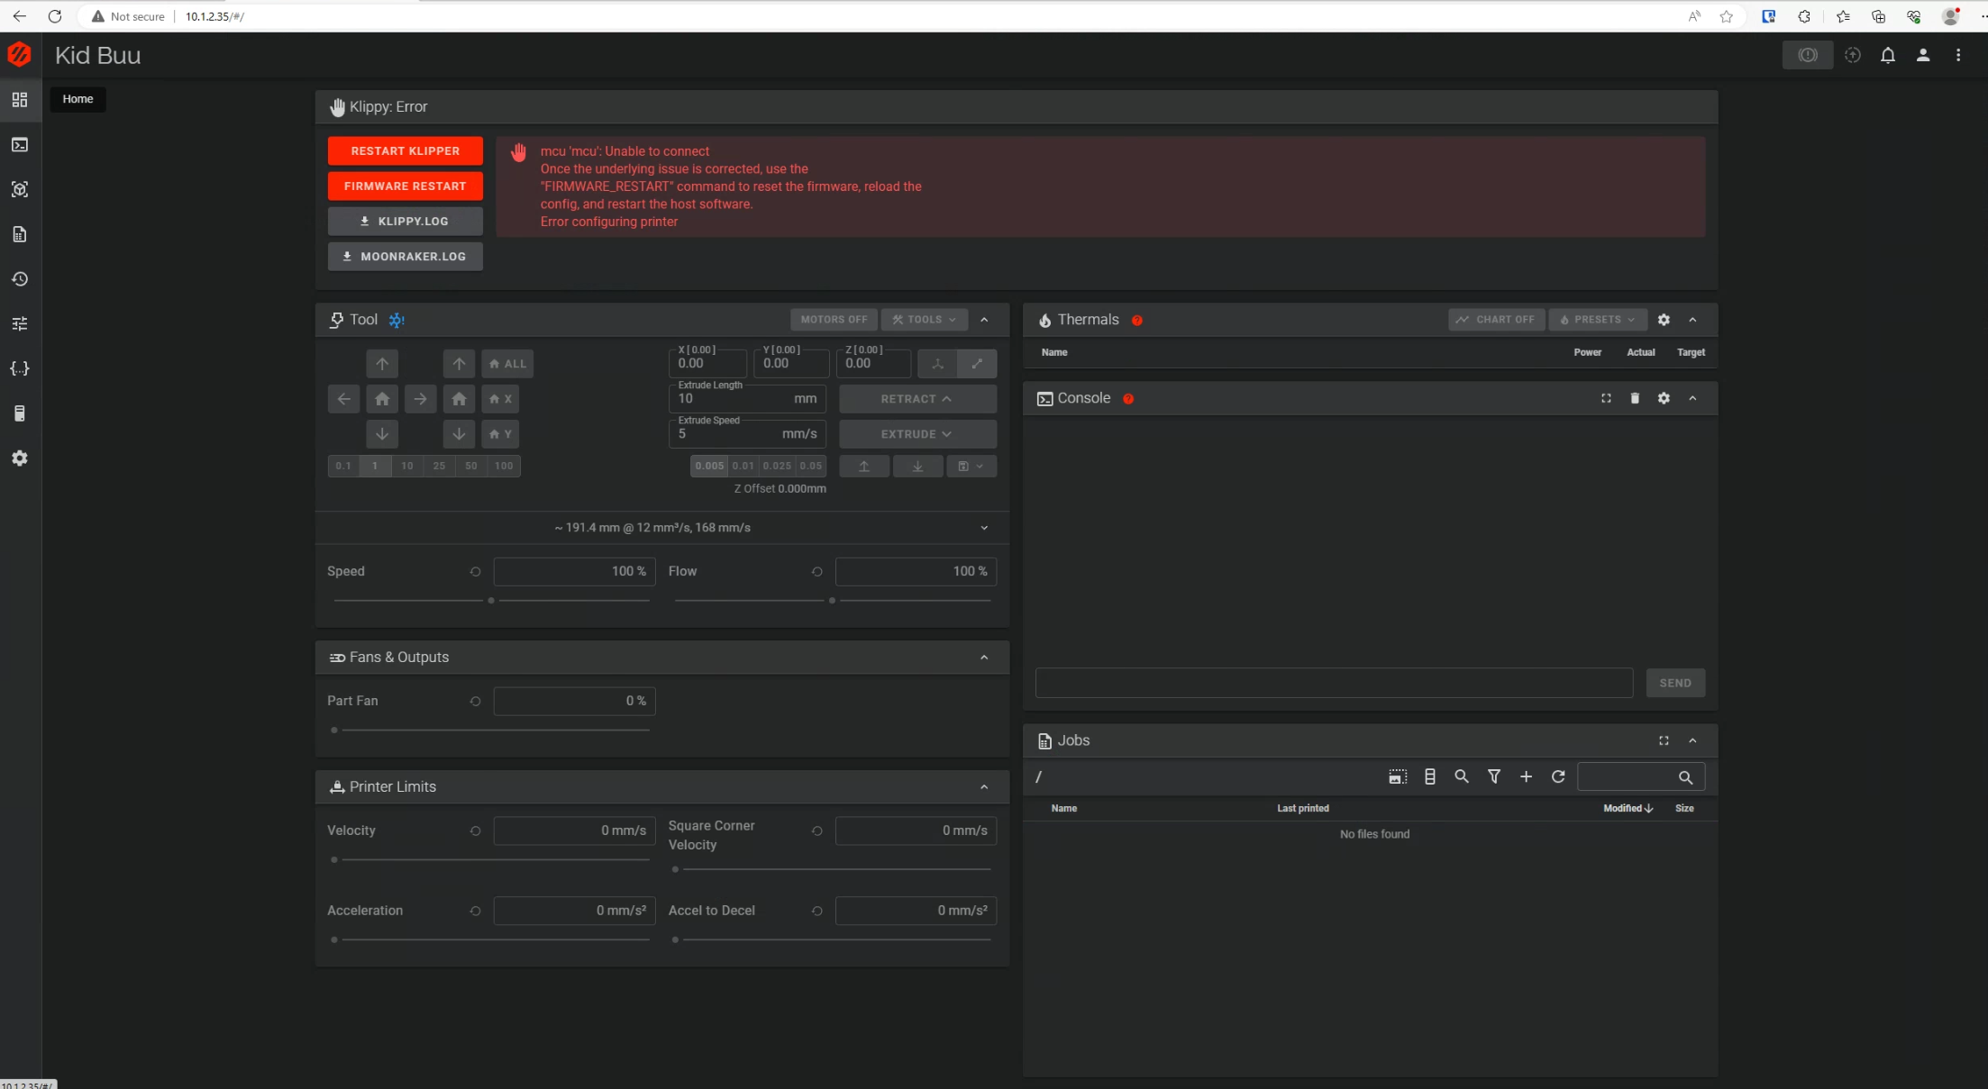
Task: Open the Console page from the sidebar
Action: 19,144
